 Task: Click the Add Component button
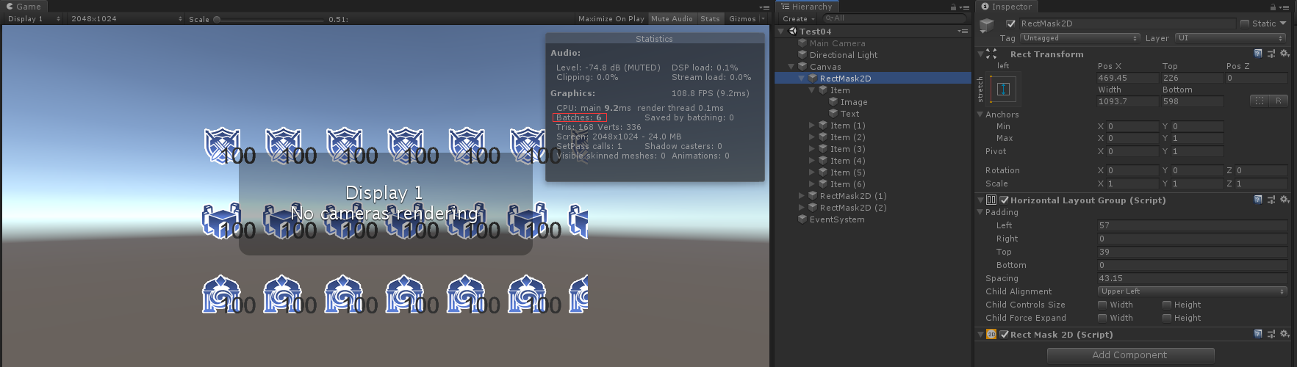(1129, 355)
